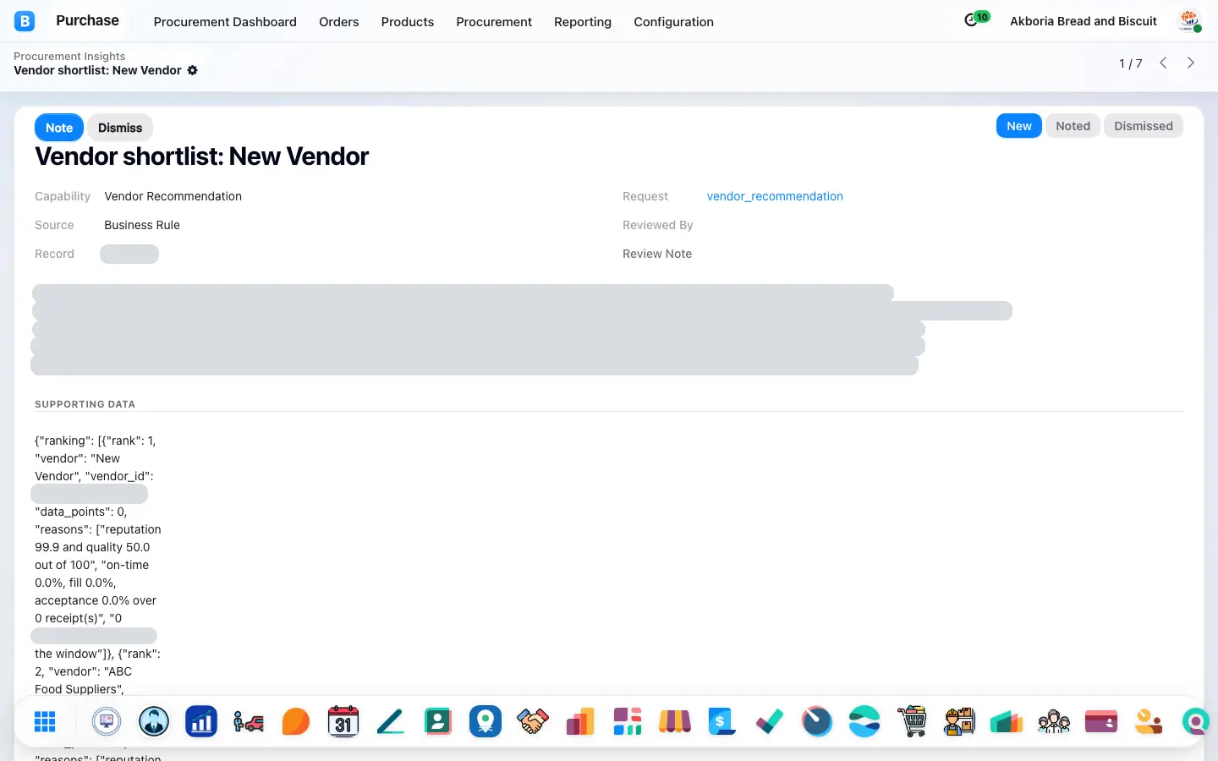Open the map pin location app
The width and height of the screenshot is (1218, 761).
[486, 721]
